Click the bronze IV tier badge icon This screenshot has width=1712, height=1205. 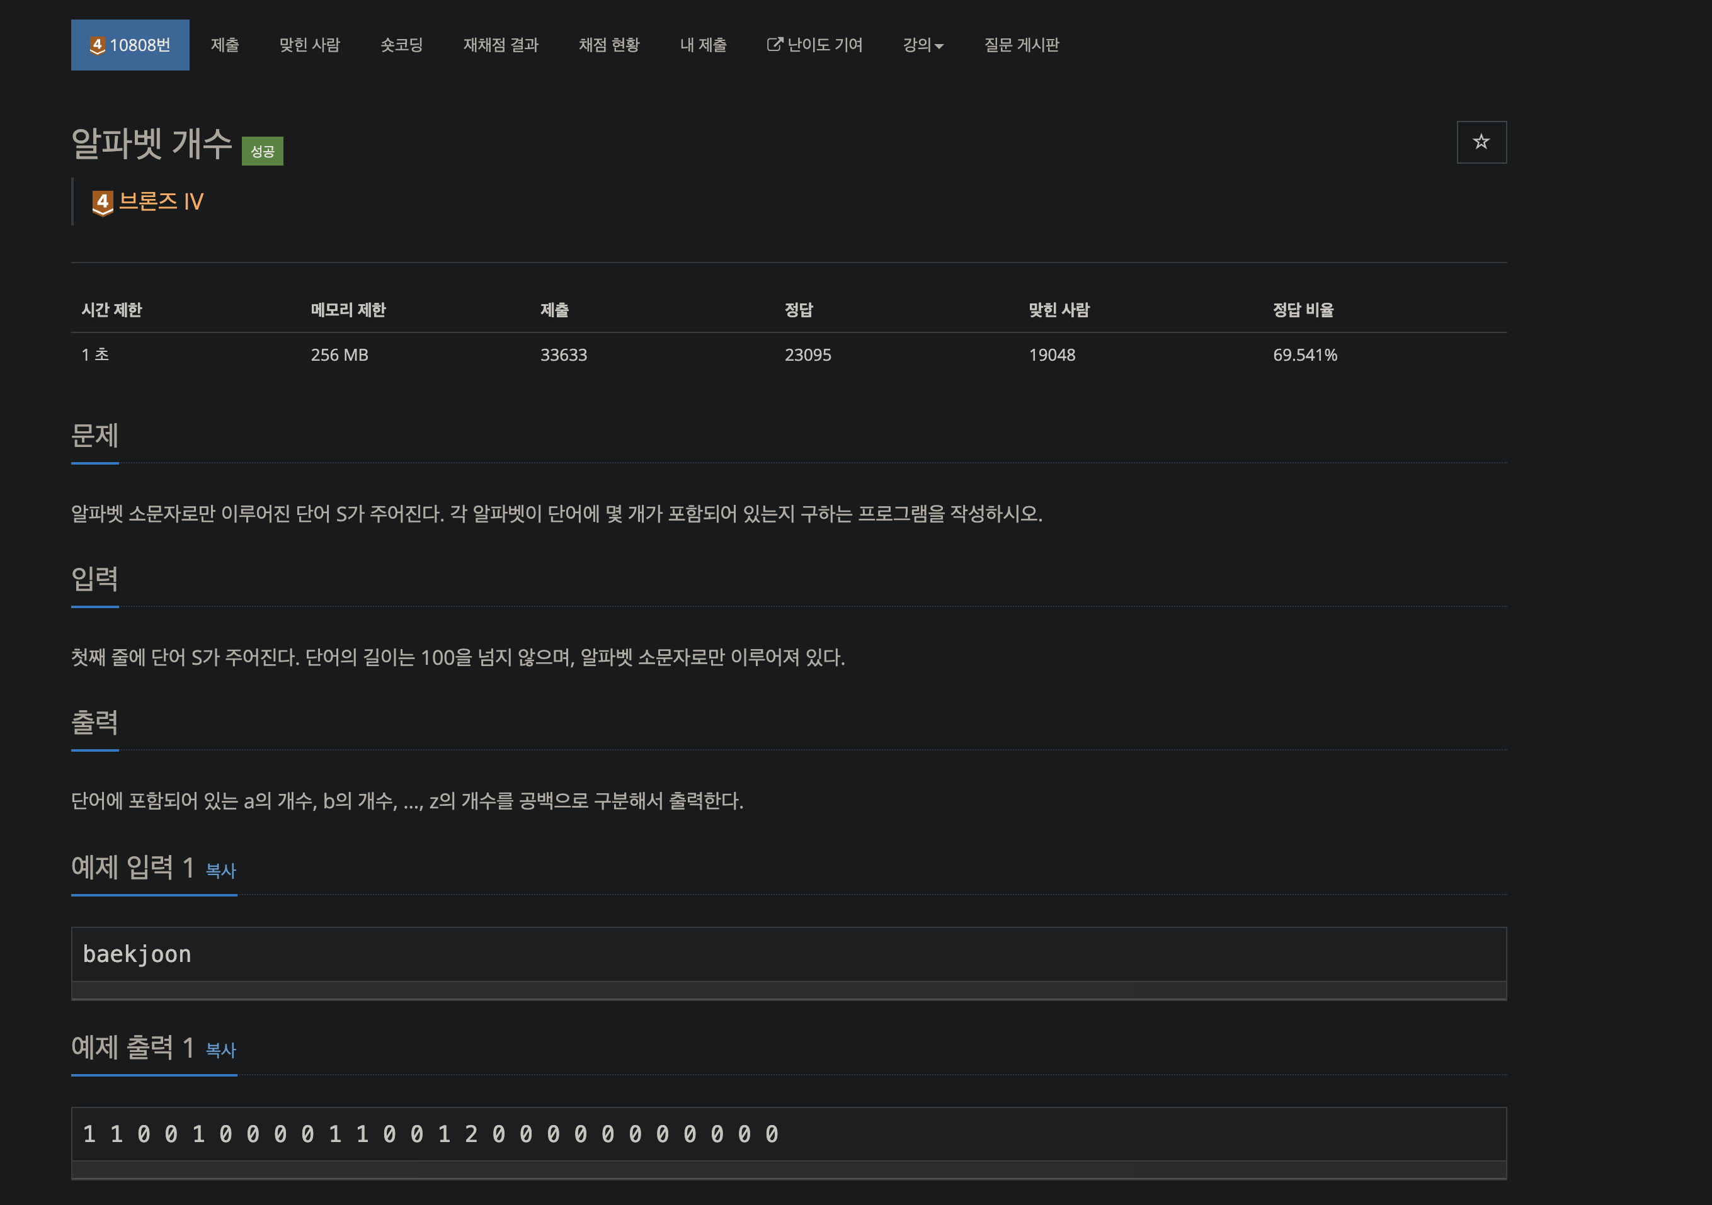102,202
